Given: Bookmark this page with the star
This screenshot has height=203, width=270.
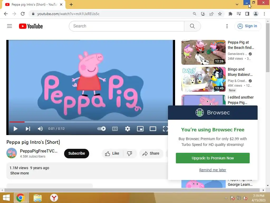Looking at the screenshot, I should [220, 14].
